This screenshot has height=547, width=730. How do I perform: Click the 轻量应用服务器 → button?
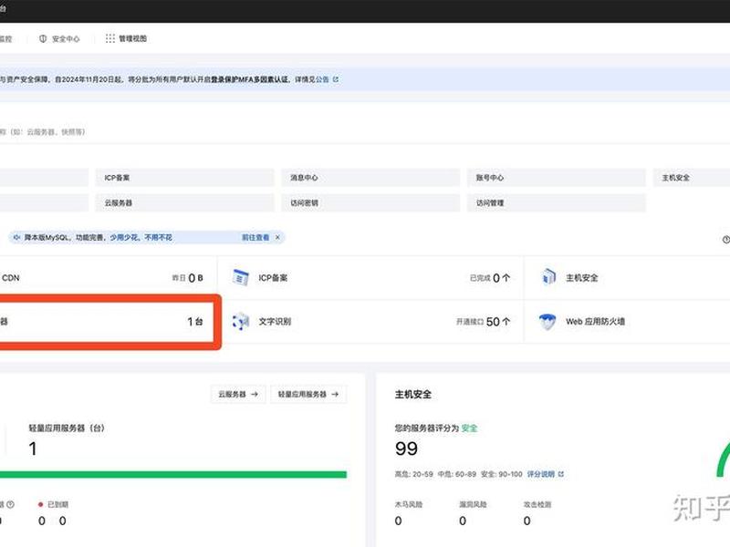(x=308, y=395)
